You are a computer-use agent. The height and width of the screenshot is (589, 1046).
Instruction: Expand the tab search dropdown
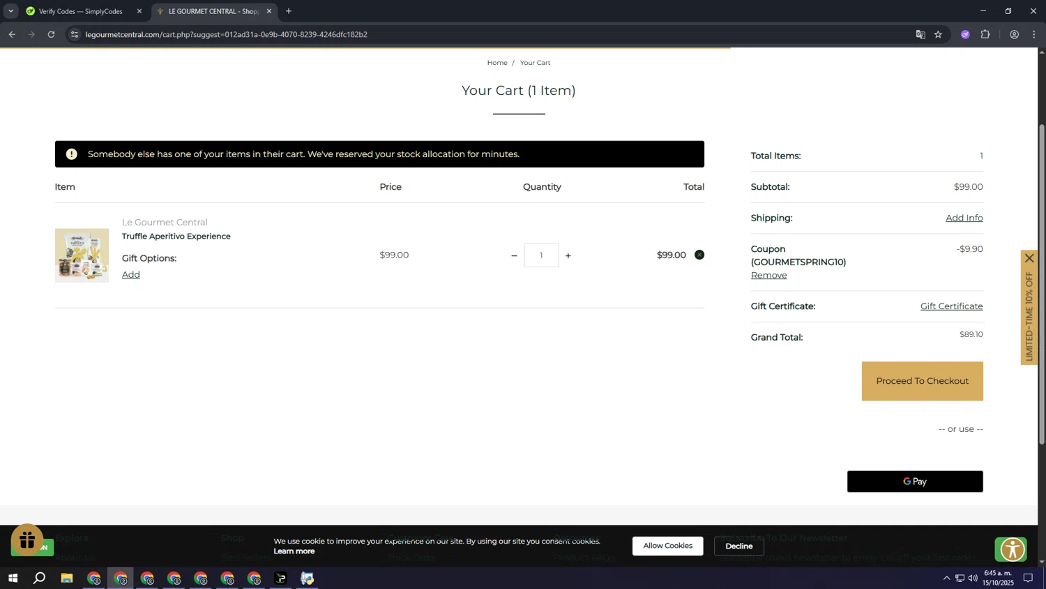click(x=10, y=11)
